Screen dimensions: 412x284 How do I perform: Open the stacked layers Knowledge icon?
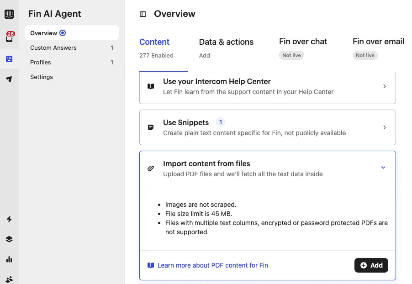[x=9, y=239]
